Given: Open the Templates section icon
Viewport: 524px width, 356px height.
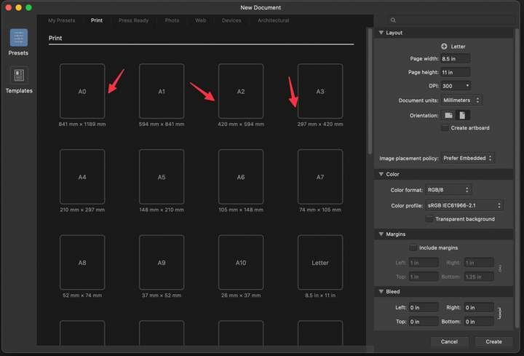Looking at the screenshot, I should click(x=19, y=75).
